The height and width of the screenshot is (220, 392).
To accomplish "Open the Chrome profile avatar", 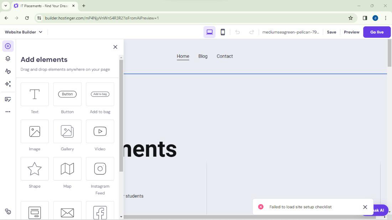I will pyautogui.click(x=375, y=18).
